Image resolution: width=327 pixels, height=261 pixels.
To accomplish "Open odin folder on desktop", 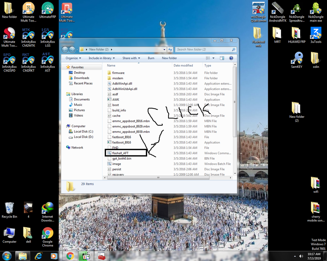I will 316,60.
